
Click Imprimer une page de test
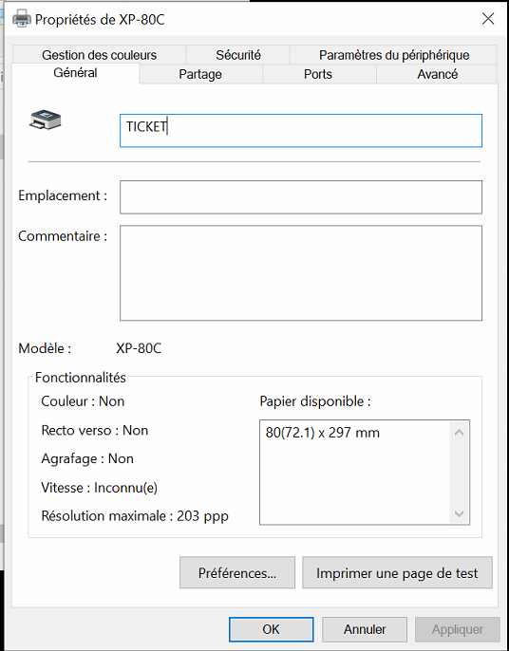click(x=397, y=573)
